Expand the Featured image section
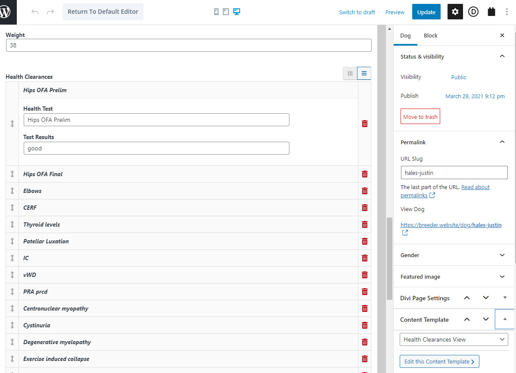Screen dimensions: 516x373 (x=454, y=277)
